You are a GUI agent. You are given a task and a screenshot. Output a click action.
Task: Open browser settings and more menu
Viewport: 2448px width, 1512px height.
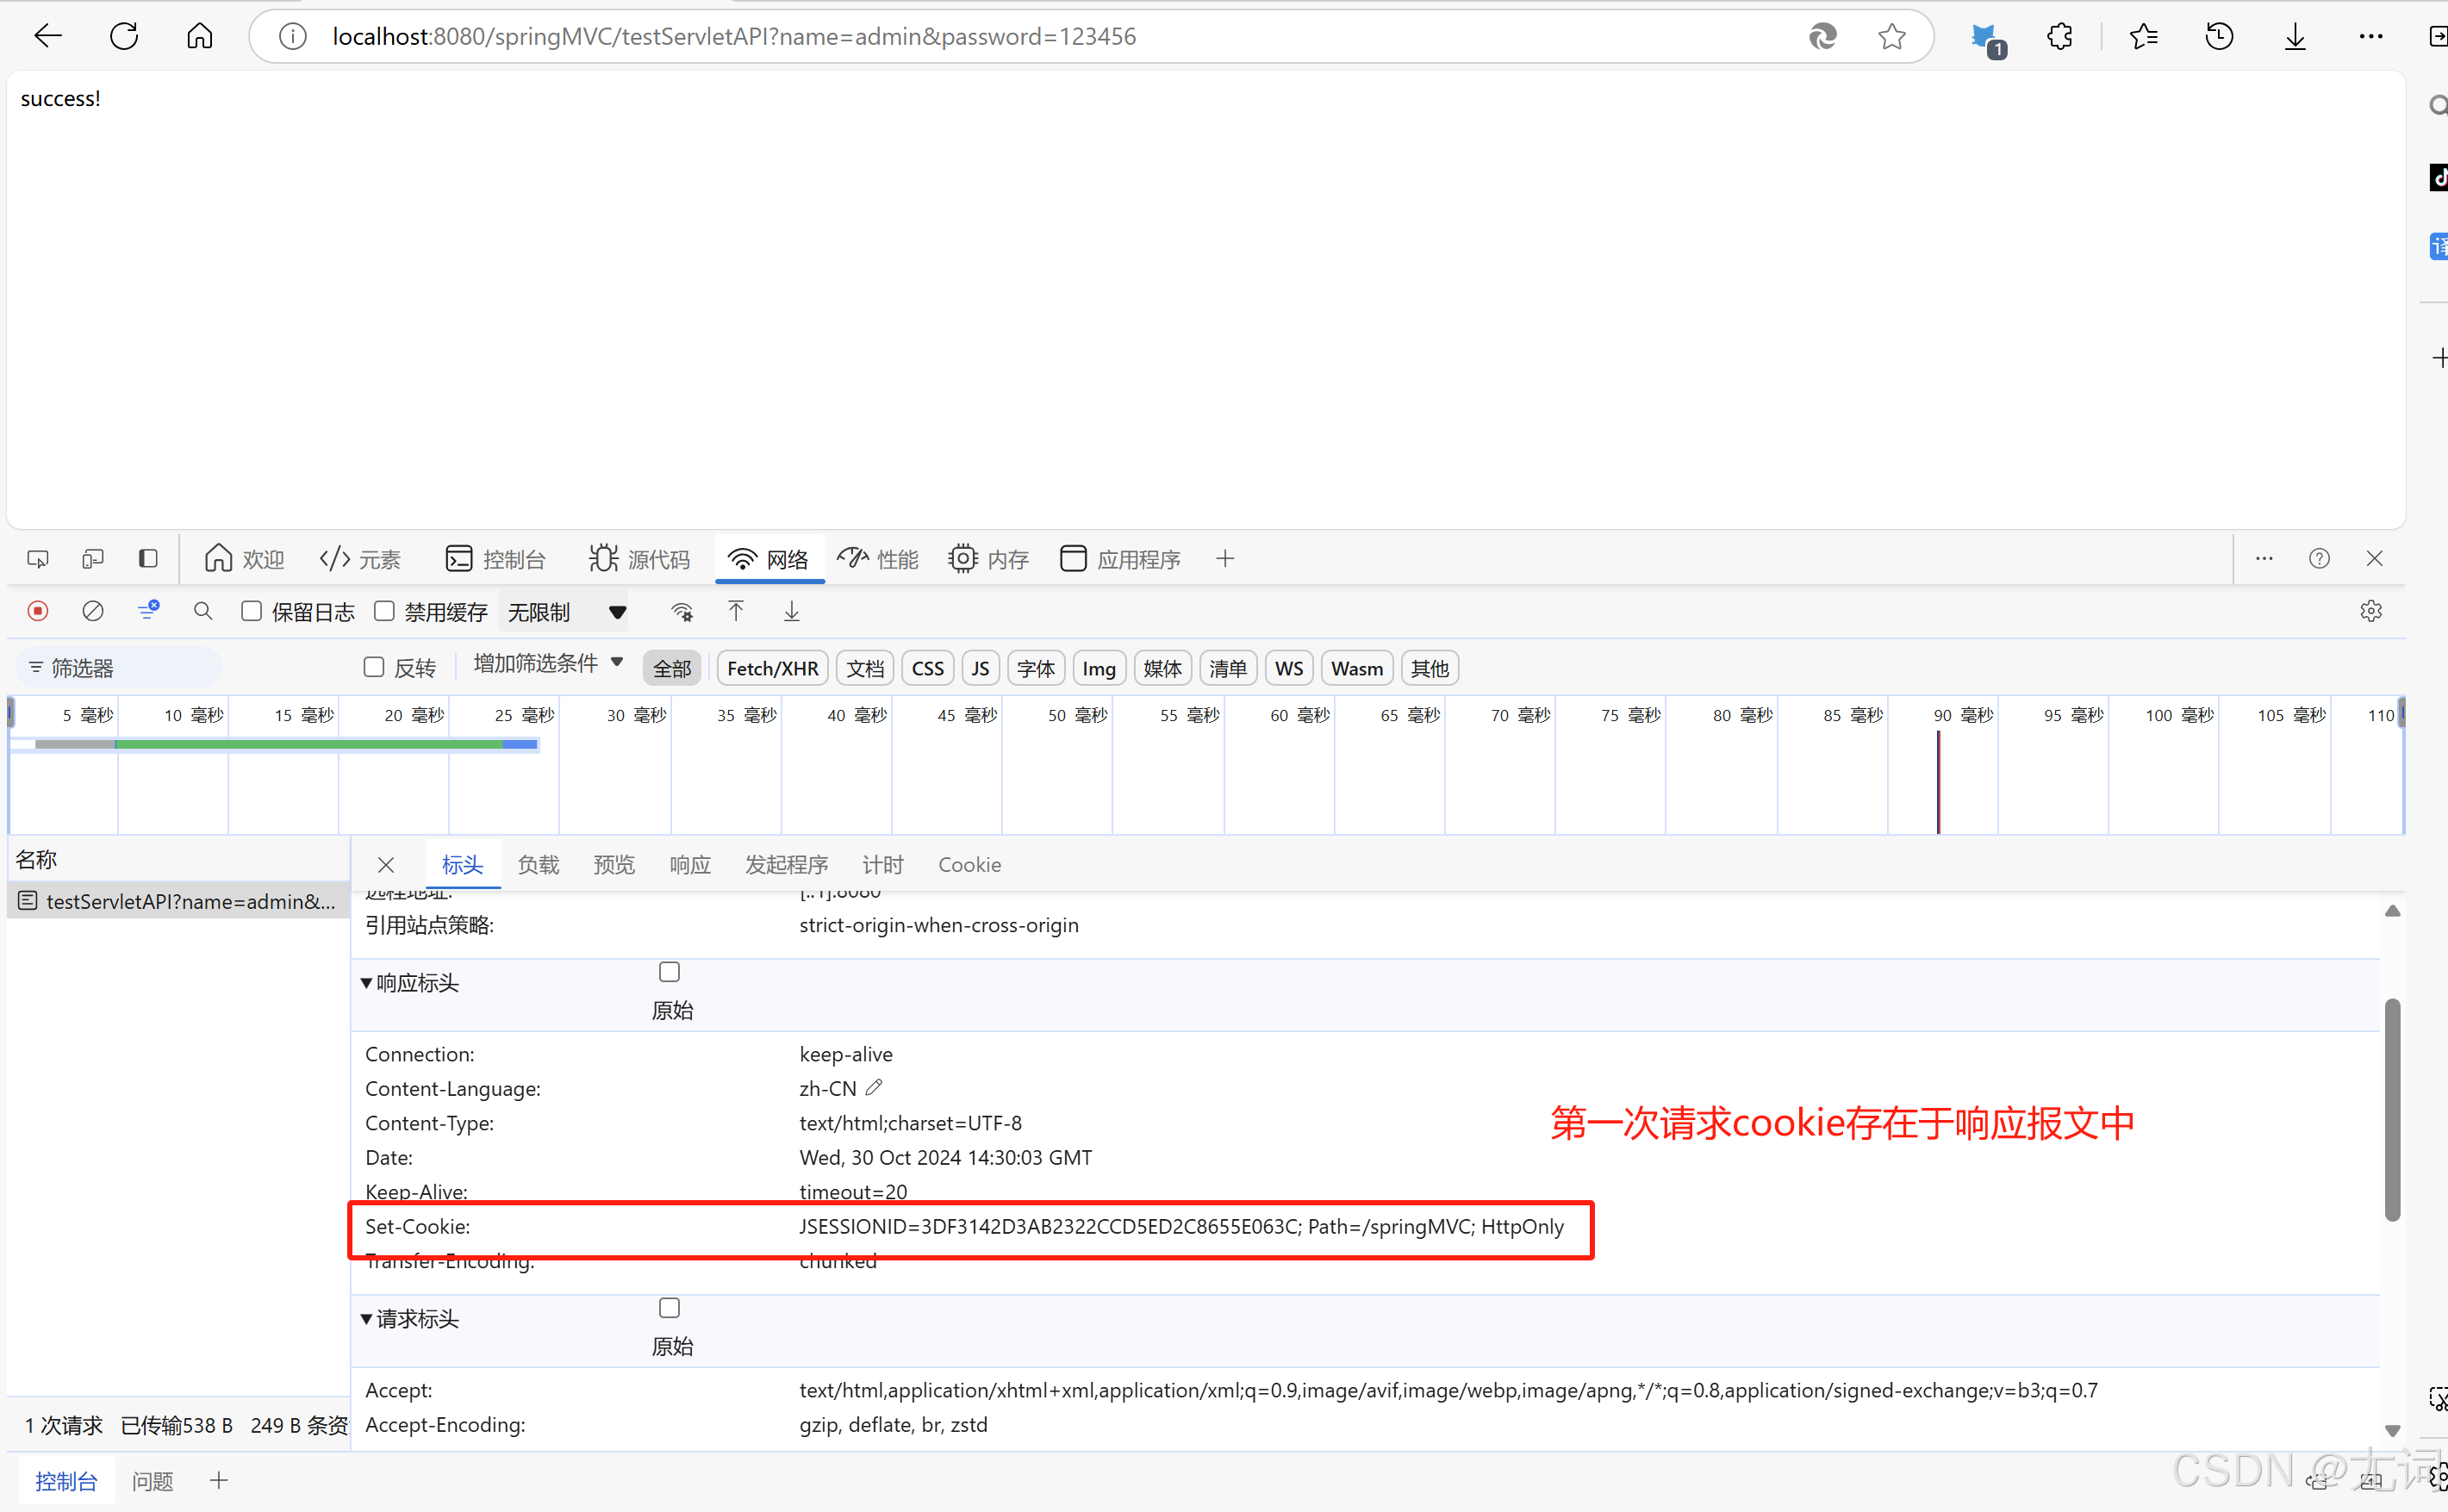[2371, 37]
